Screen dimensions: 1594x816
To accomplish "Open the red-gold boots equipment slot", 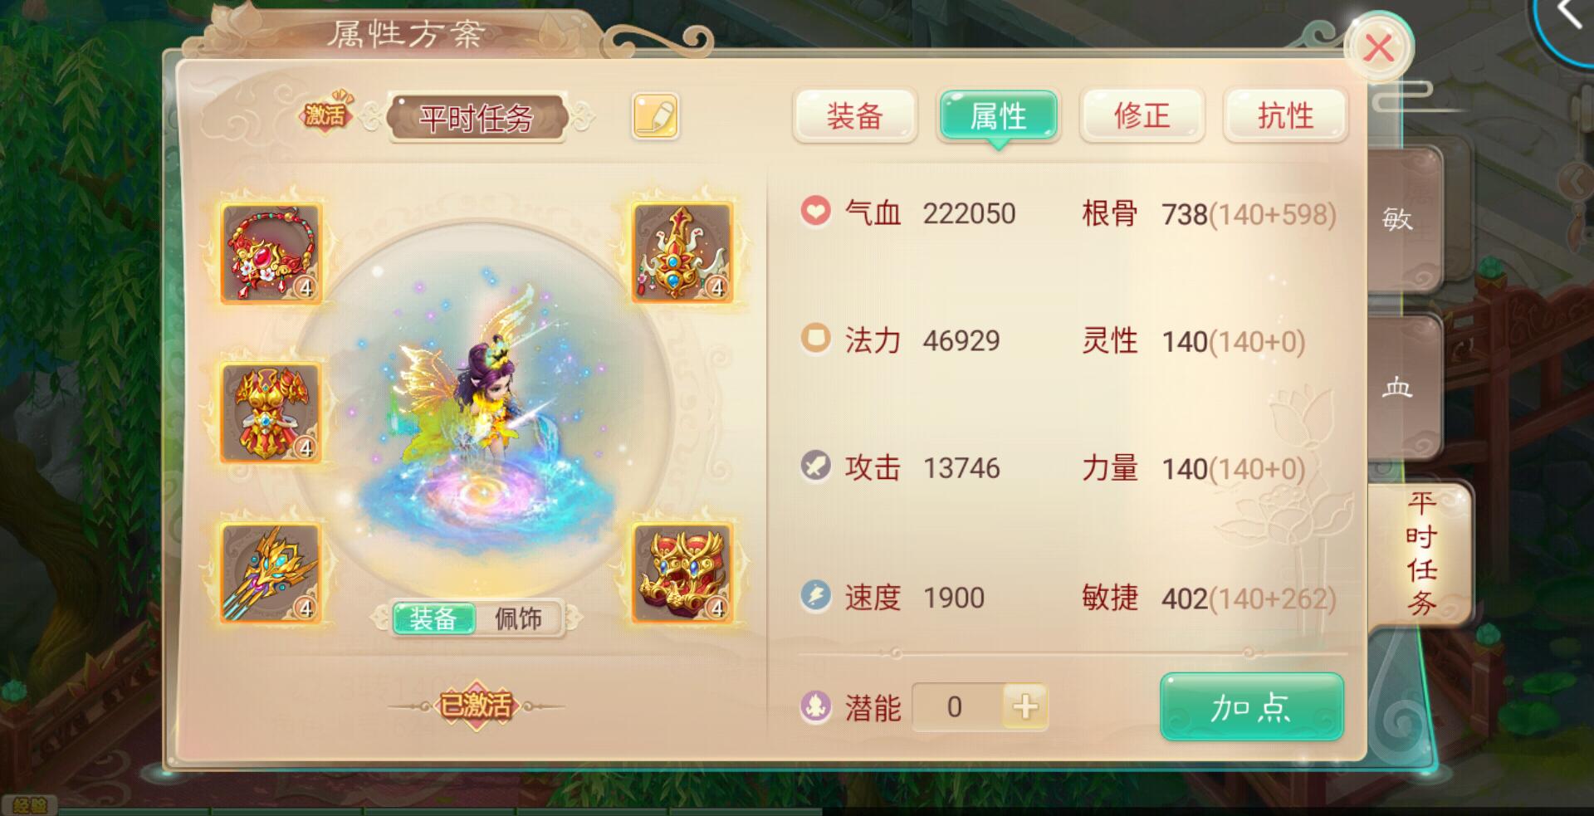I will pyautogui.click(x=682, y=573).
